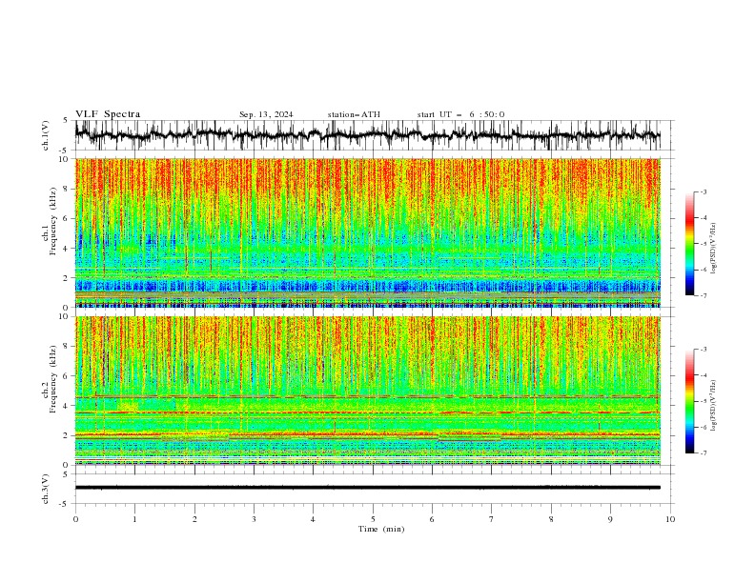Screen dimensions: 755x583
Task: Click ch.1 color bar tick '-7'
Action: point(704,296)
